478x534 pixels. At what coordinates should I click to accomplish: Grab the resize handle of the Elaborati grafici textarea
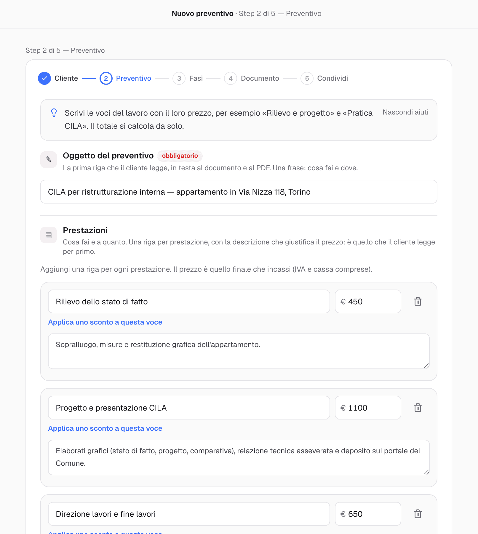pyautogui.click(x=426, y=472)
